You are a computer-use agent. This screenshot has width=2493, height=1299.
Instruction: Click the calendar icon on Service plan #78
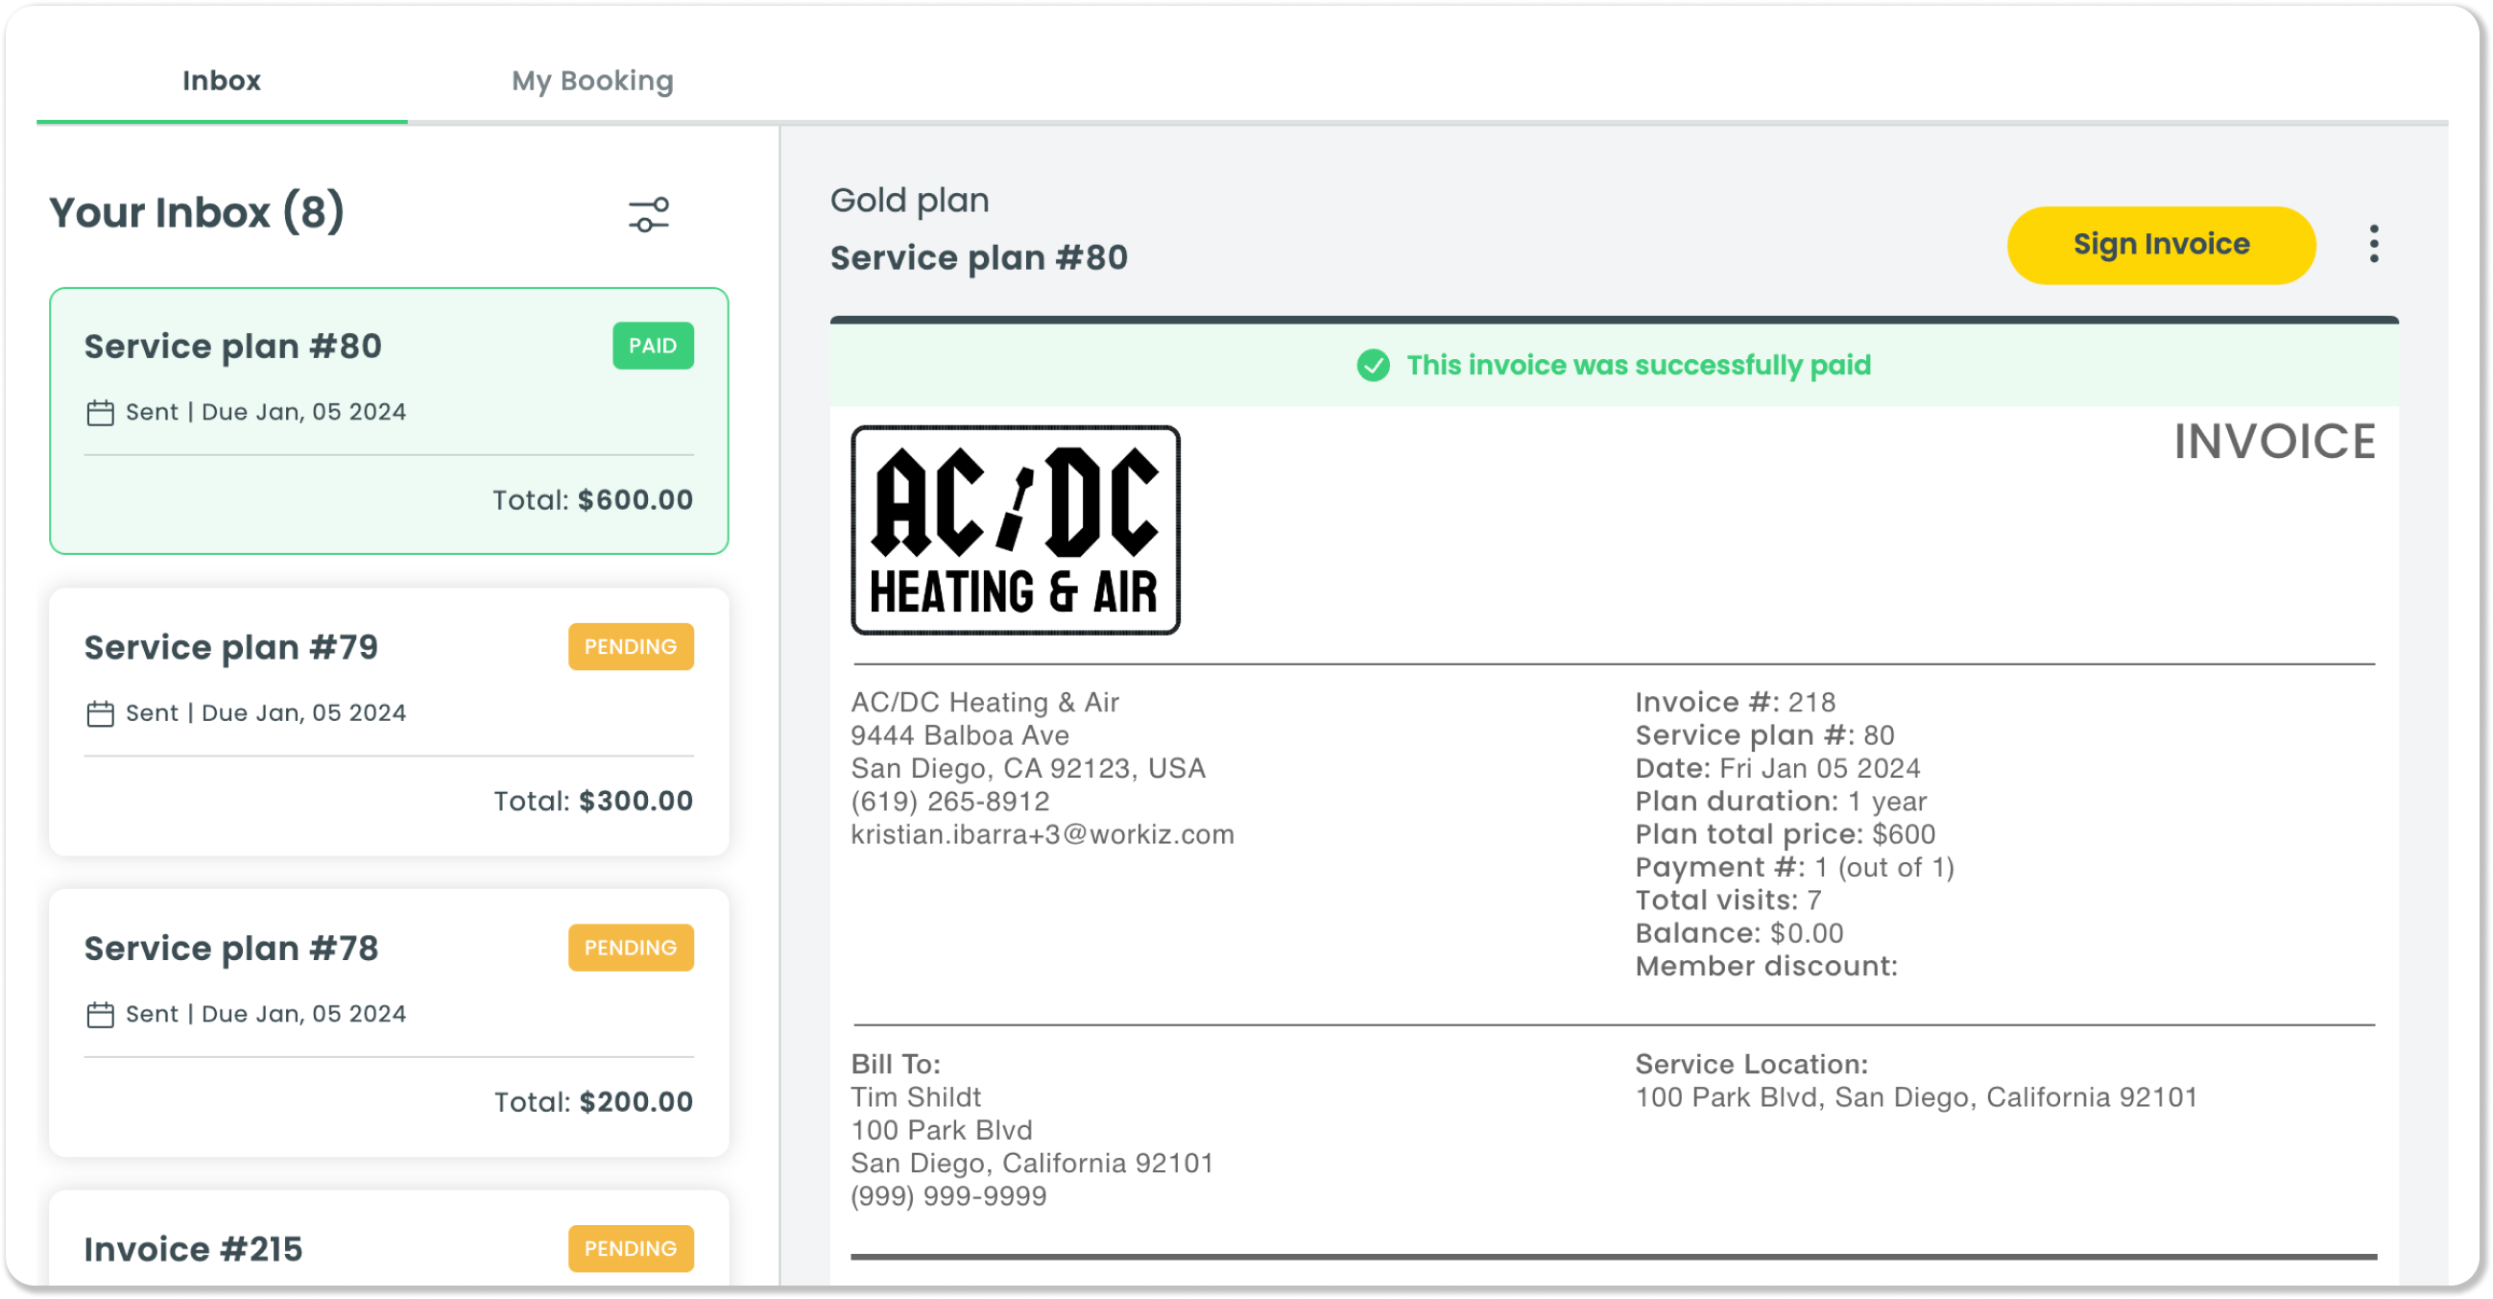101,1016
